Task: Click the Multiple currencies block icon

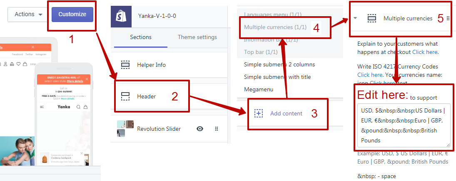Action: point(372,18)
